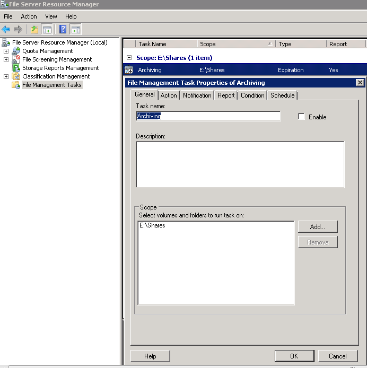Collapse the Scope: E:\Shares group
The height and width of the screenshot is (368, 367).
coord(129,58)
